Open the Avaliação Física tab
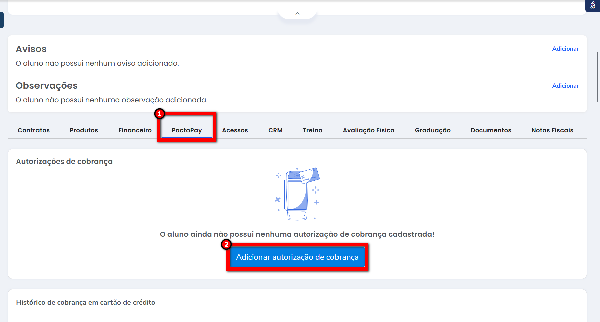Screen dimensions: 600x322 368,130
